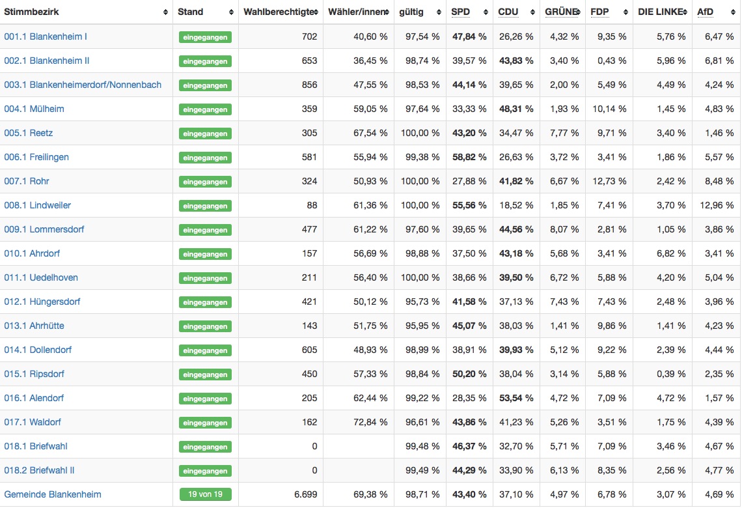Click the sort icon in Stimmbezirk column header

[165, 12]
